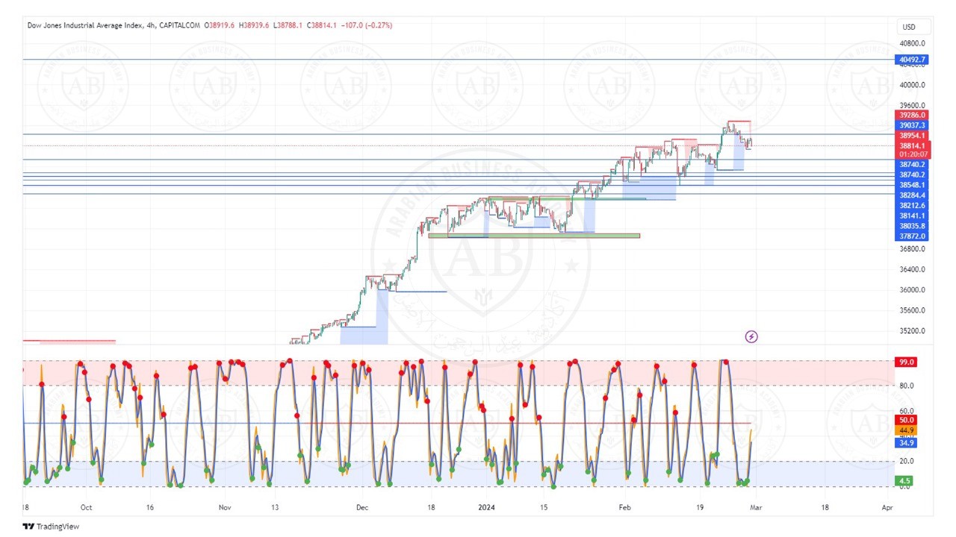
Task: Click the Dec label on time axis
Action: point(361,506)
